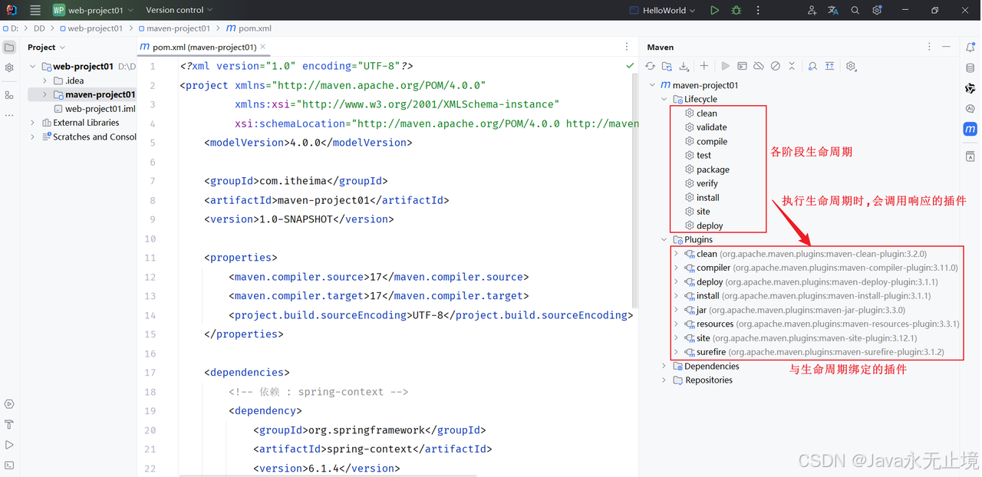Open Build hammer tool window icon
The width and height of the screenshot is (982, 477).
coord(9,424)
